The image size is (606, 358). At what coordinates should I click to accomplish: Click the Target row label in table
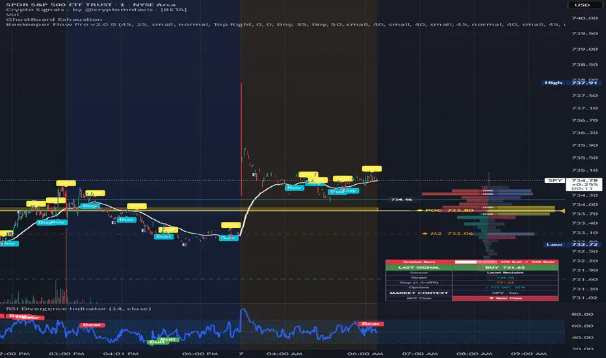[419, 277]
